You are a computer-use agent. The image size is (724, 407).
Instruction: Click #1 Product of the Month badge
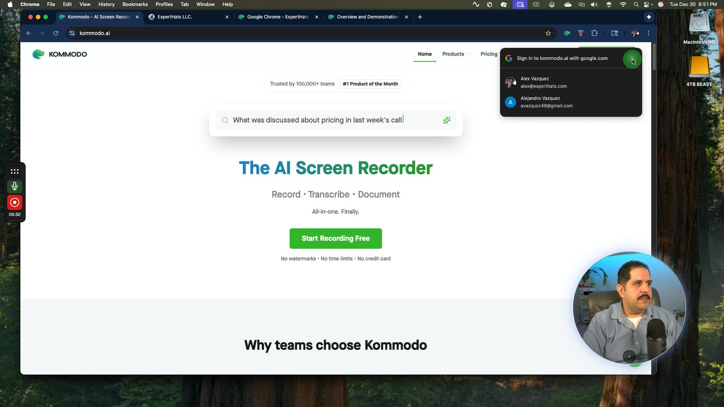coord(370,84)
